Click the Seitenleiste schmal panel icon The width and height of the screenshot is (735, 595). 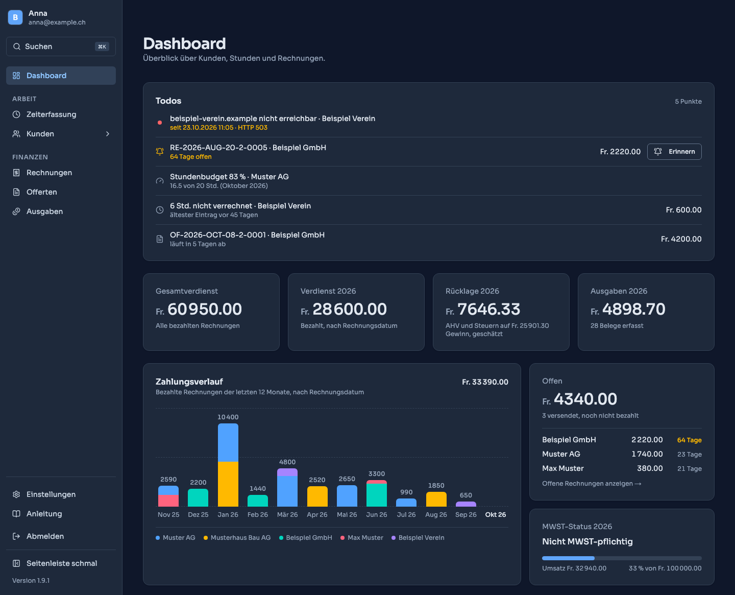(x=16, y=563)
